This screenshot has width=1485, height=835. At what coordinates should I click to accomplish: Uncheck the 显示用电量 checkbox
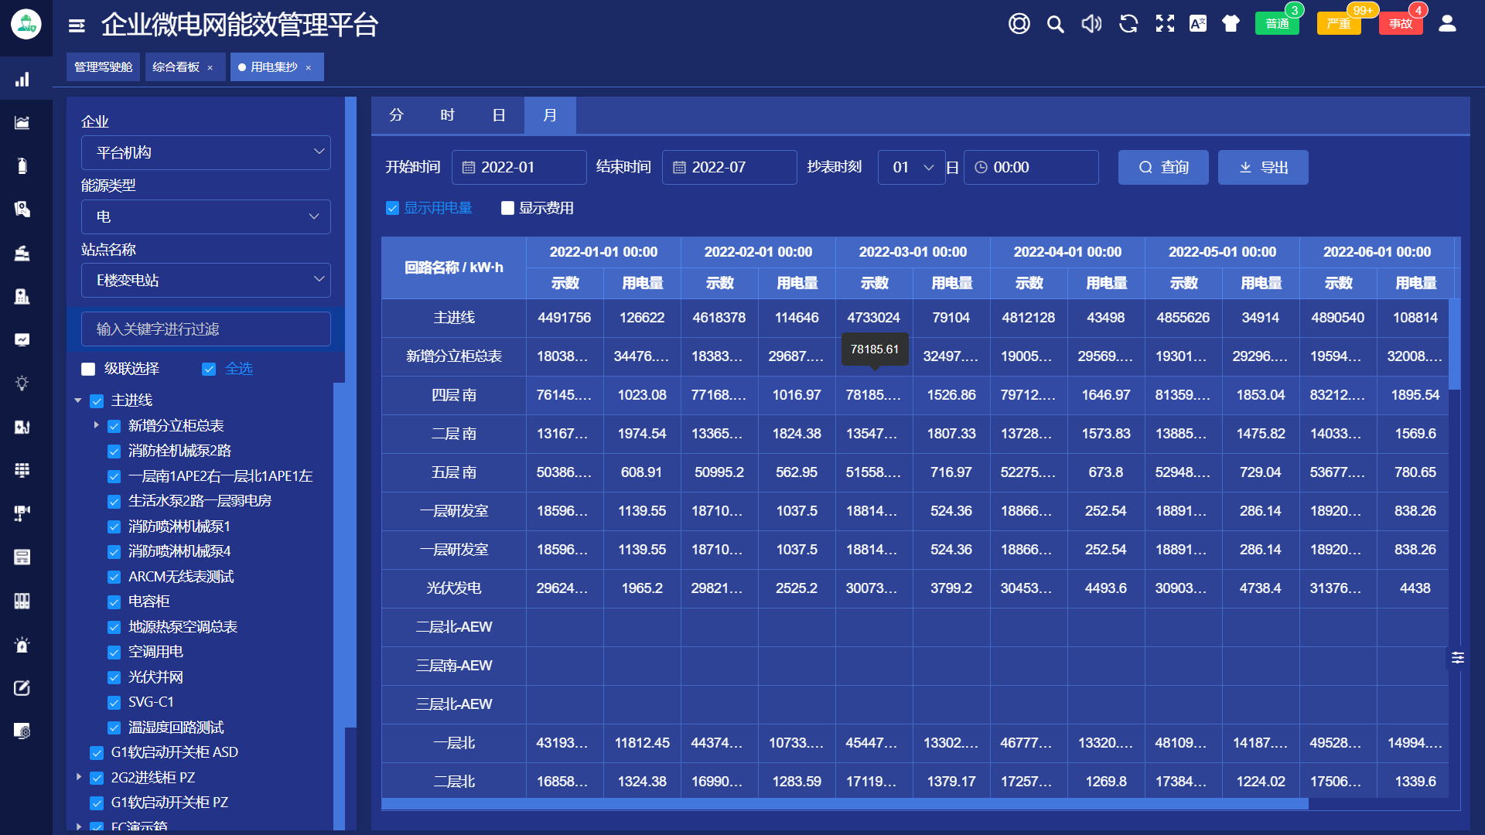tap(393, 208)
